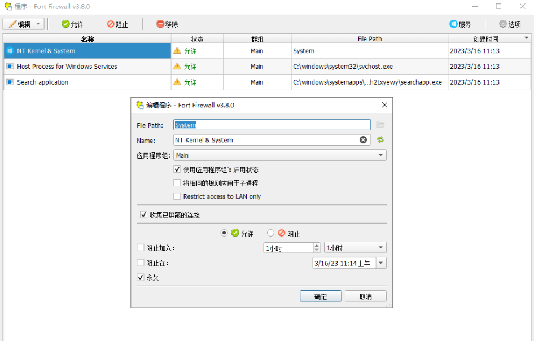Sort by the 名称 column header
This screenshot has width=534, height=341.
coord(87,39)
